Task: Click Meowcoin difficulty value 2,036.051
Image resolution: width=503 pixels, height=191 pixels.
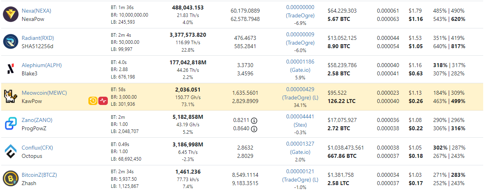Action: pos(188,90)
